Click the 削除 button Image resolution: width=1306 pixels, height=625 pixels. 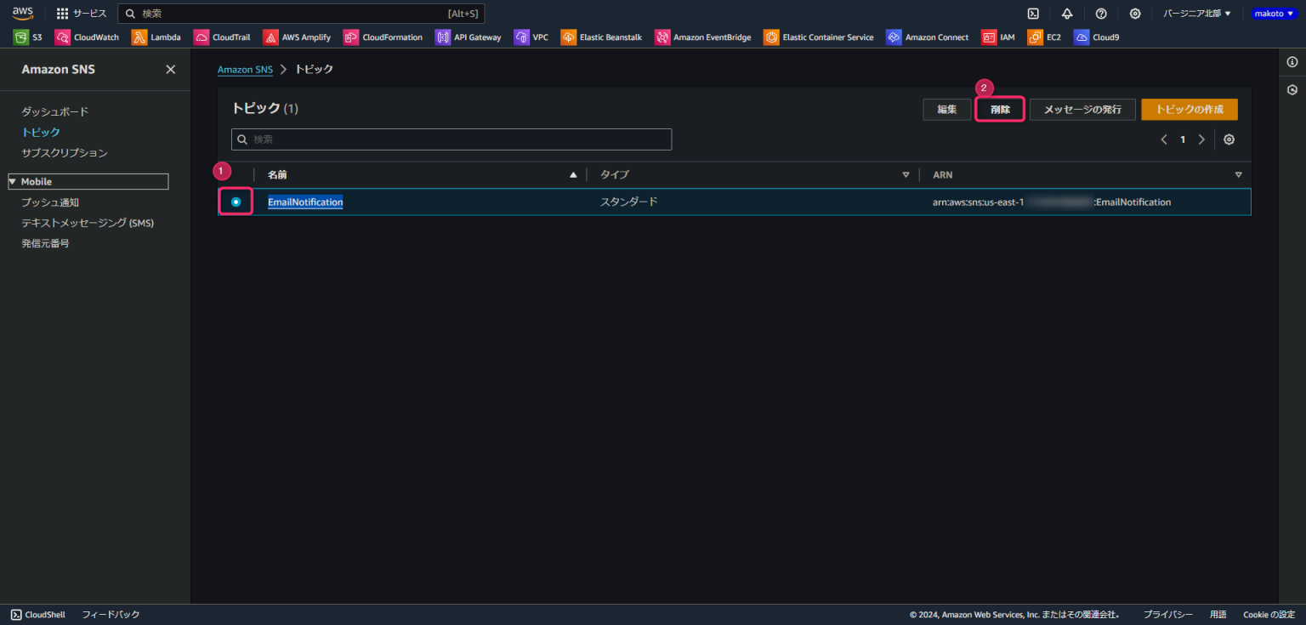point(1000,110)
